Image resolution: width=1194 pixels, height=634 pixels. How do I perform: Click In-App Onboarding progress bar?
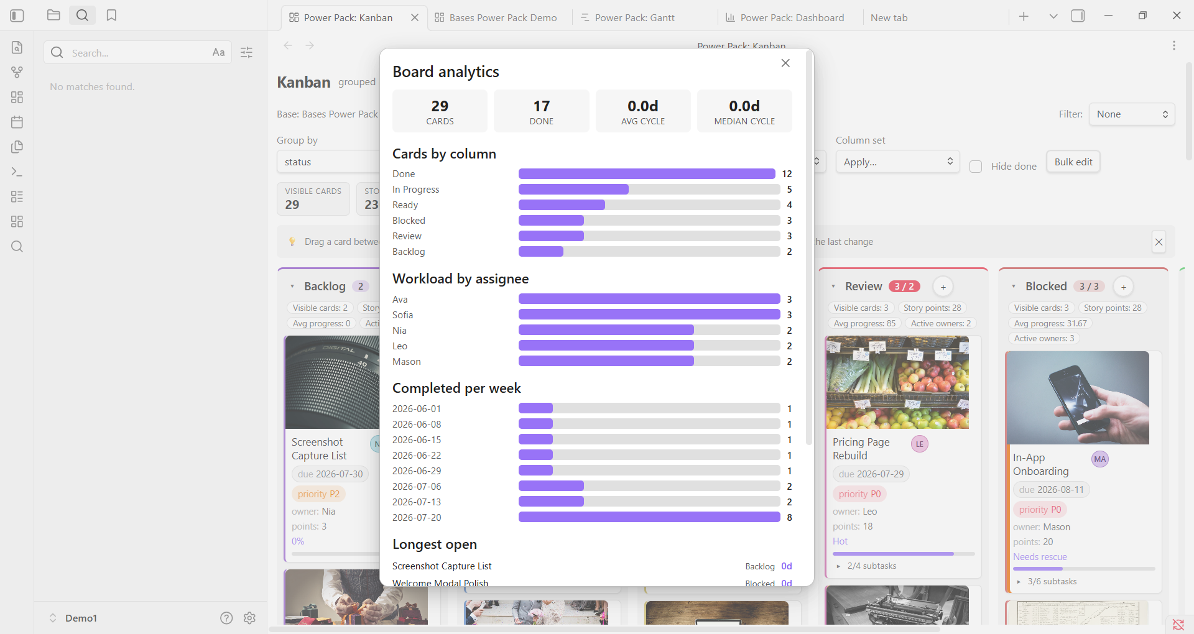(1084, 569)
